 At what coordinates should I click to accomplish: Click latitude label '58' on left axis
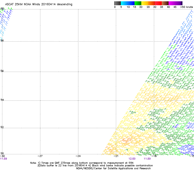pyautogui.click(x=2, y=41)
